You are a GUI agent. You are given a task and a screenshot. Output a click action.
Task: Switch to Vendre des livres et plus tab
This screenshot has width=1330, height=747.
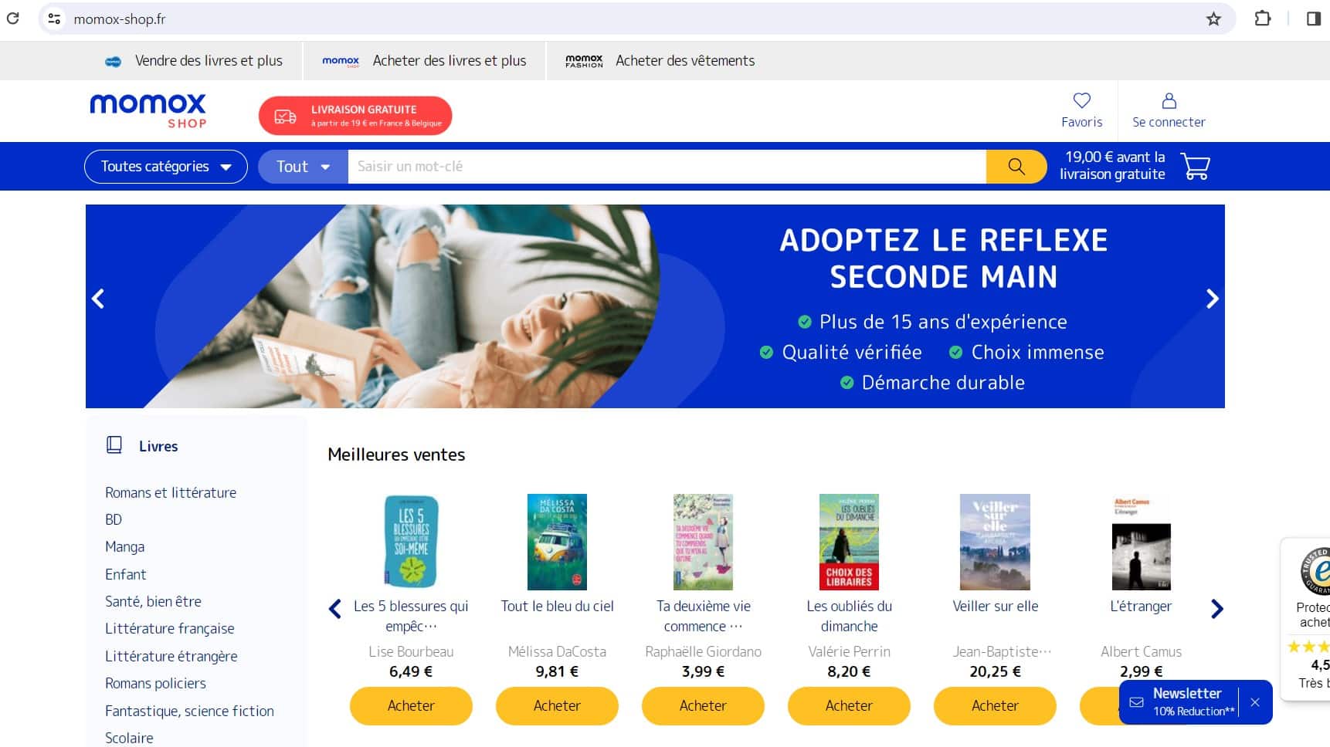194,61
